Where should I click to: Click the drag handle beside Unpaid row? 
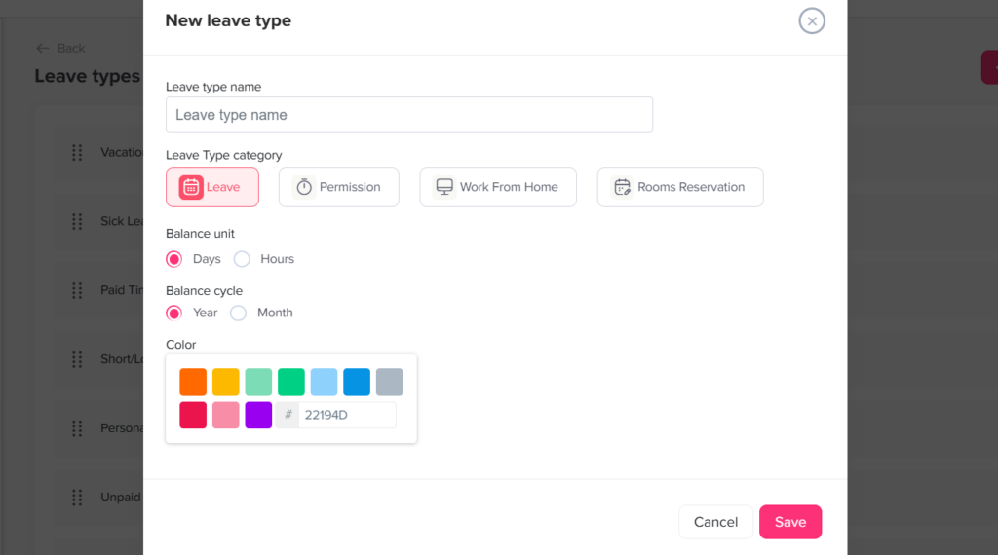pyautogui.click(x=77, y=498)
